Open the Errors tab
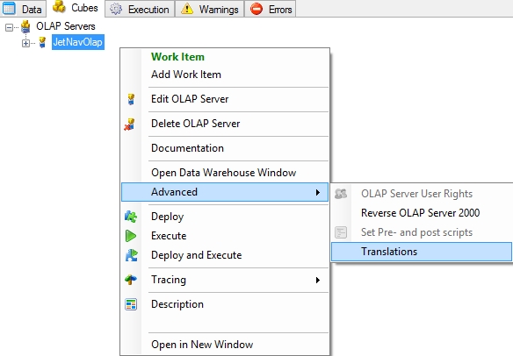Screen dimensions: 513x356 (x=271, y=9)
